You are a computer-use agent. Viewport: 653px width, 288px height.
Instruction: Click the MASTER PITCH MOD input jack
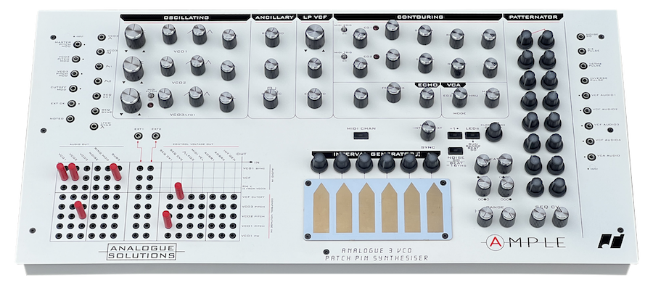[x=78, y=44]
